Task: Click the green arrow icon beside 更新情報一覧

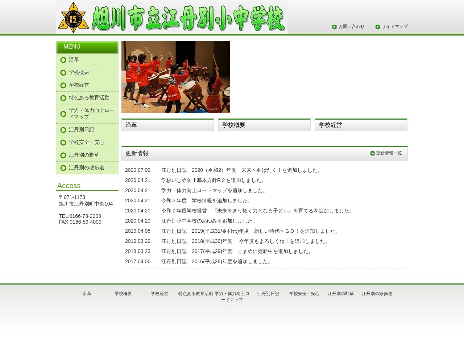Action: (x=373, y=153)
